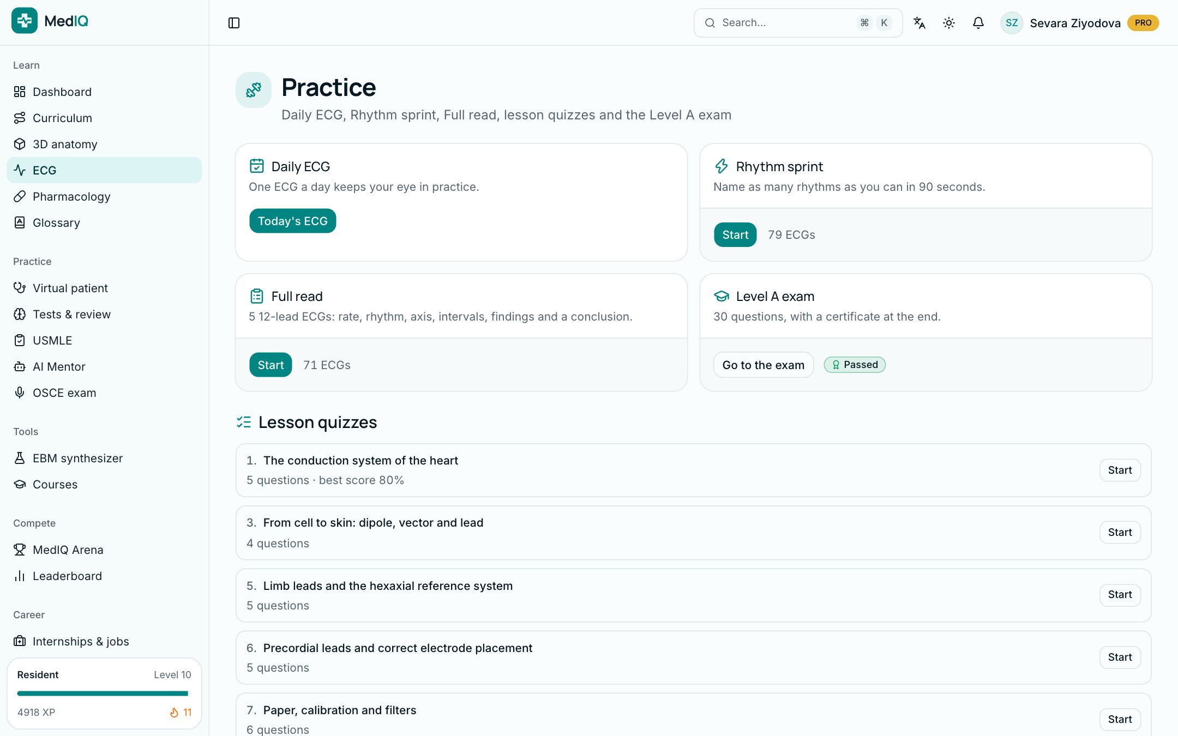Click the USMLE clipboard icon
The image size is (1178, 736).
coord(20,340)
